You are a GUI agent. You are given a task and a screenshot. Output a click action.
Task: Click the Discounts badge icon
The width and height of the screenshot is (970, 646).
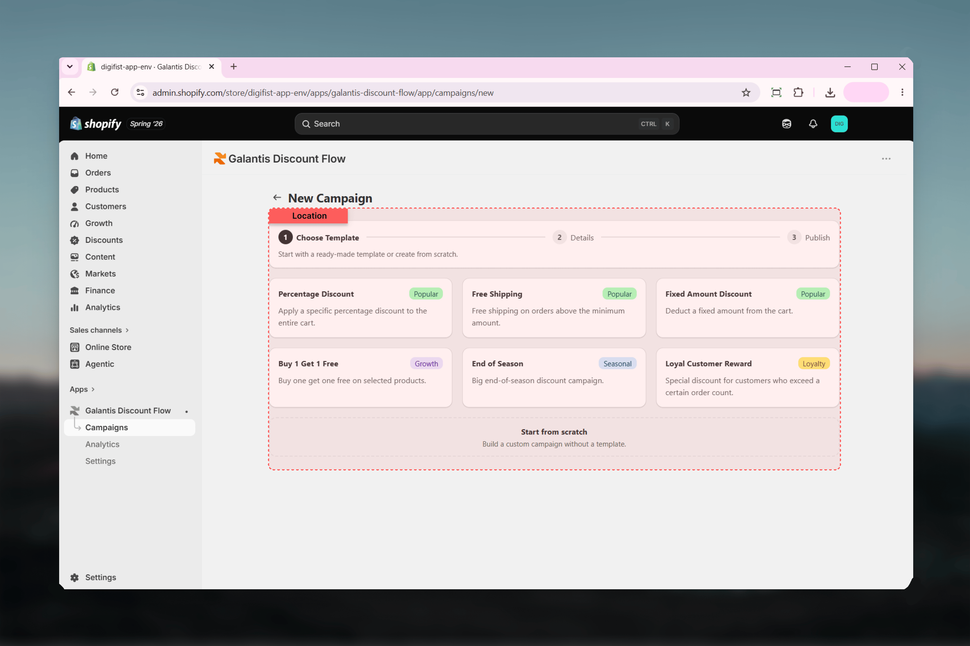click(x=75, y=240)
